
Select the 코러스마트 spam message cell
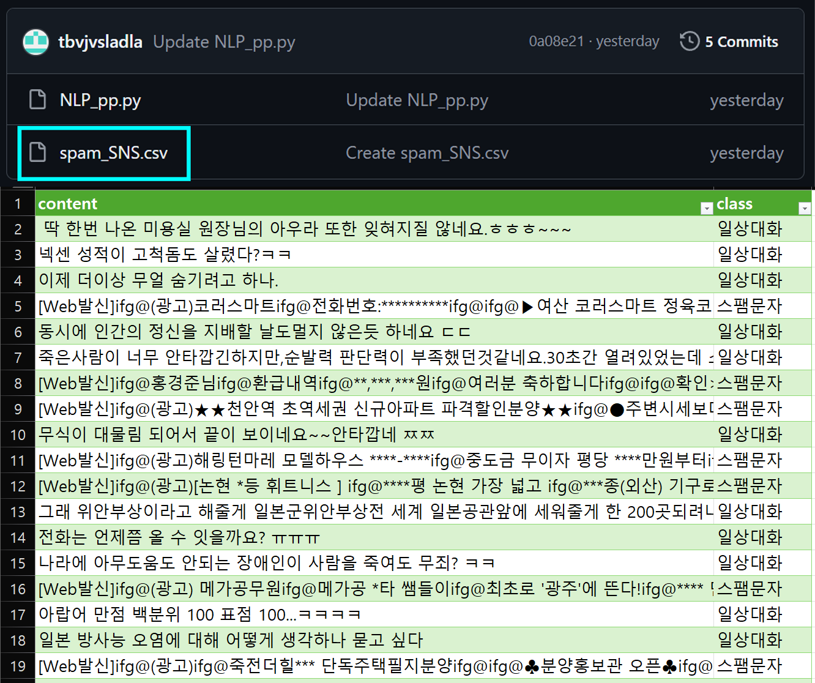tap(374, 306)
